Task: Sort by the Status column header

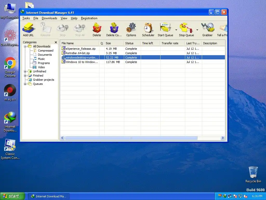Action: coord(132,43)
